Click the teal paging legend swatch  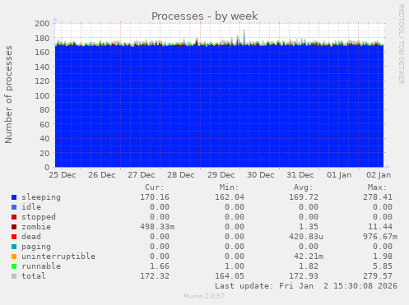pos(14,247)
